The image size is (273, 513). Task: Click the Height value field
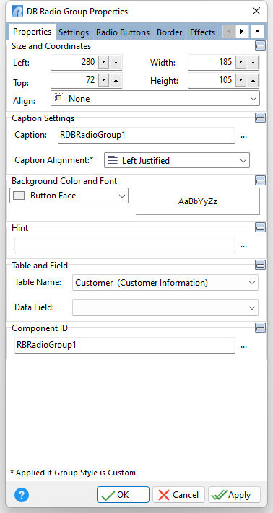[x=212, y=80]
